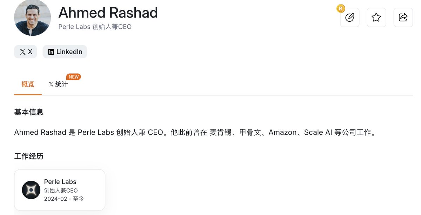Click the Scale AI company link
Image resolution: width=421 pixels, height=215 pixels.
click(x=318, y=132)
